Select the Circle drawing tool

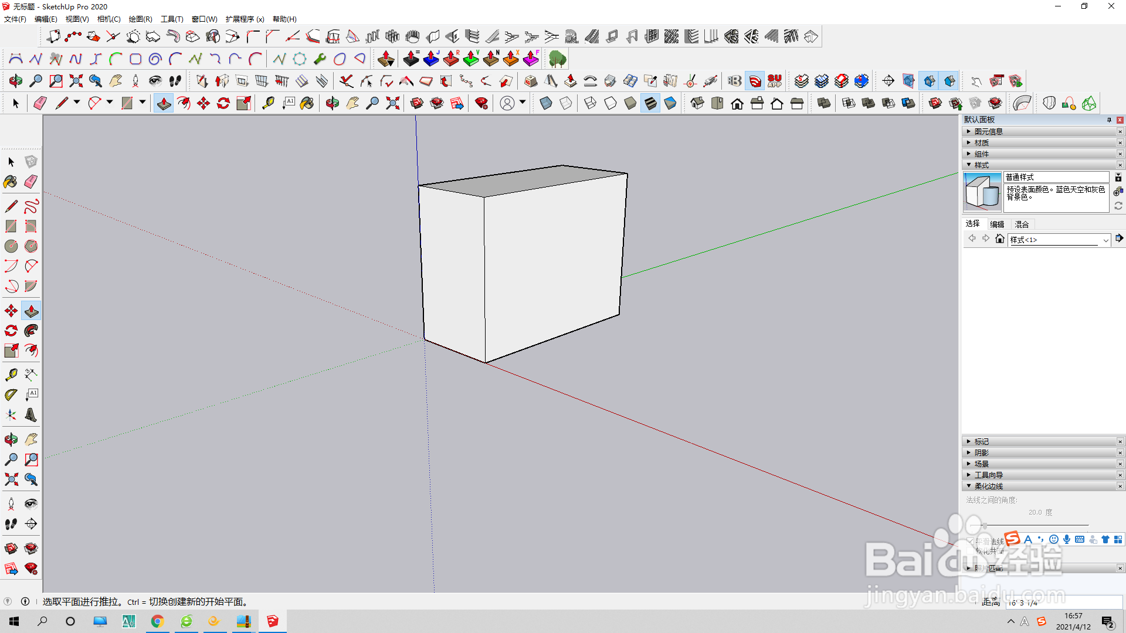tap(11, 246)
